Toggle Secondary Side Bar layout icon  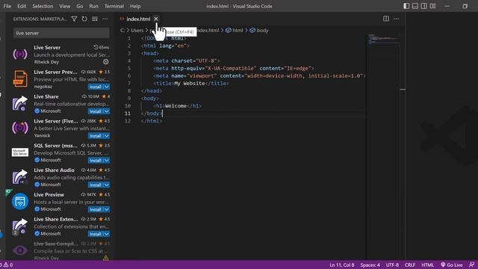tap(423, 6)
